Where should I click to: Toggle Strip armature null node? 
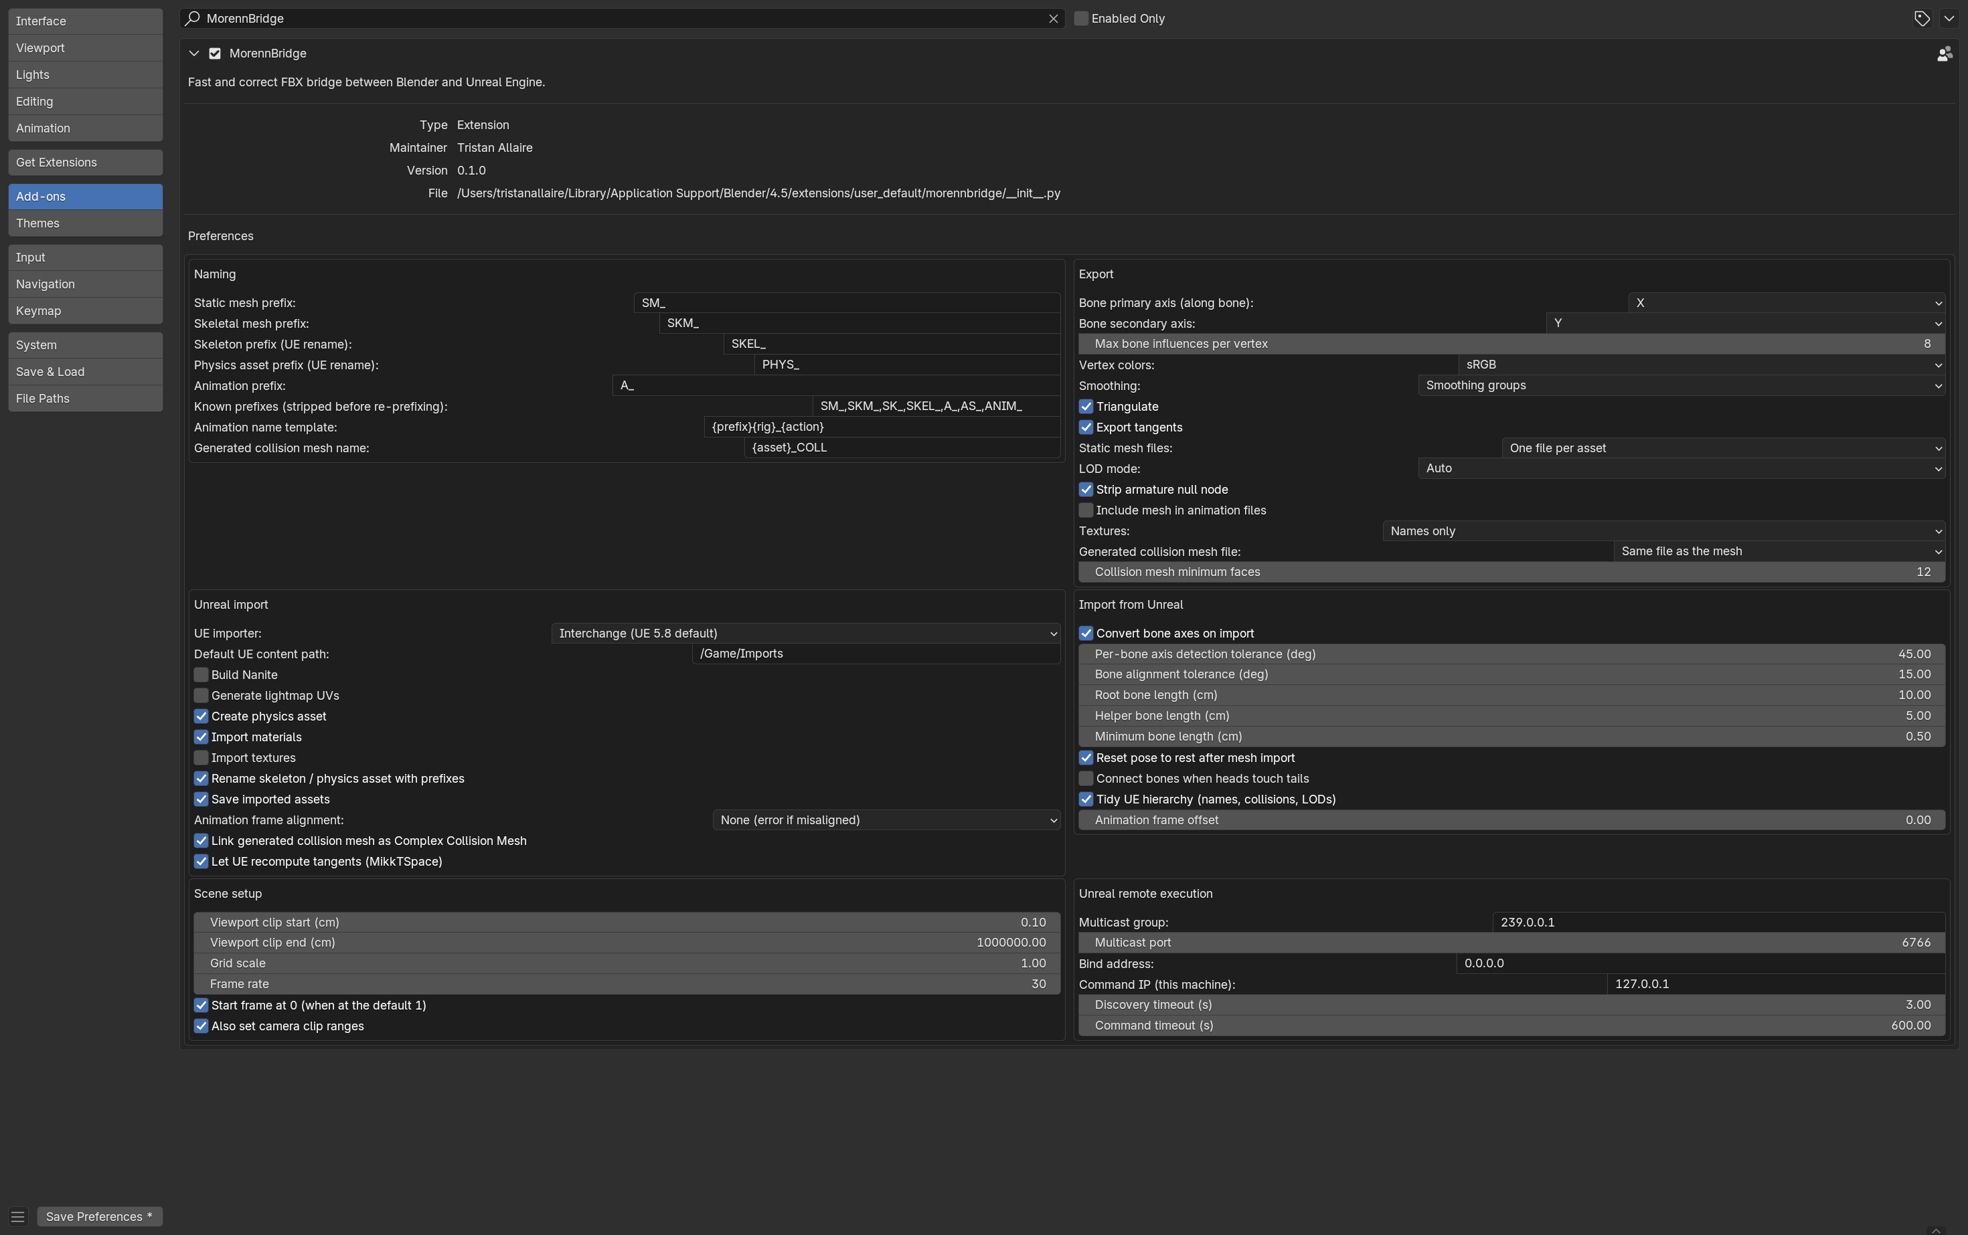(1086, 489)
